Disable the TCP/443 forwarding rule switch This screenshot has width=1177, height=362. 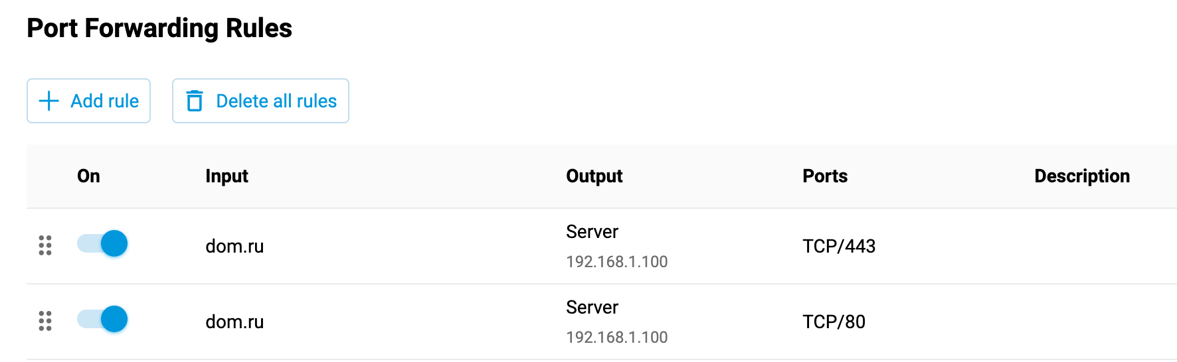click(102, 244)
